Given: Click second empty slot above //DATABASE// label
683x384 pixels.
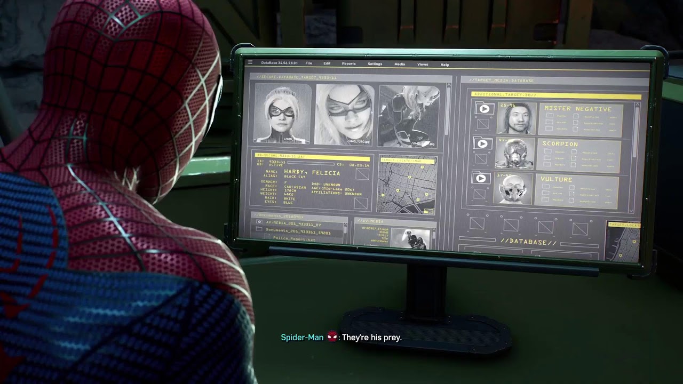Looking at the screenshot, I should tap(511, 226).
